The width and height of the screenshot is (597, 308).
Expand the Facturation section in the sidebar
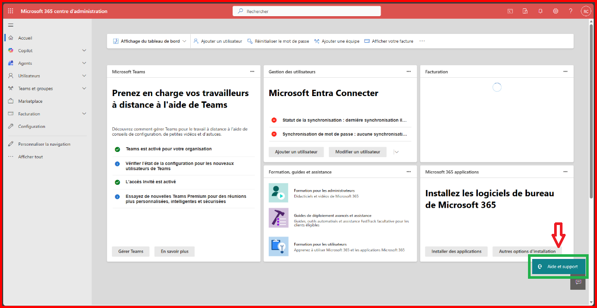(84, 114)
